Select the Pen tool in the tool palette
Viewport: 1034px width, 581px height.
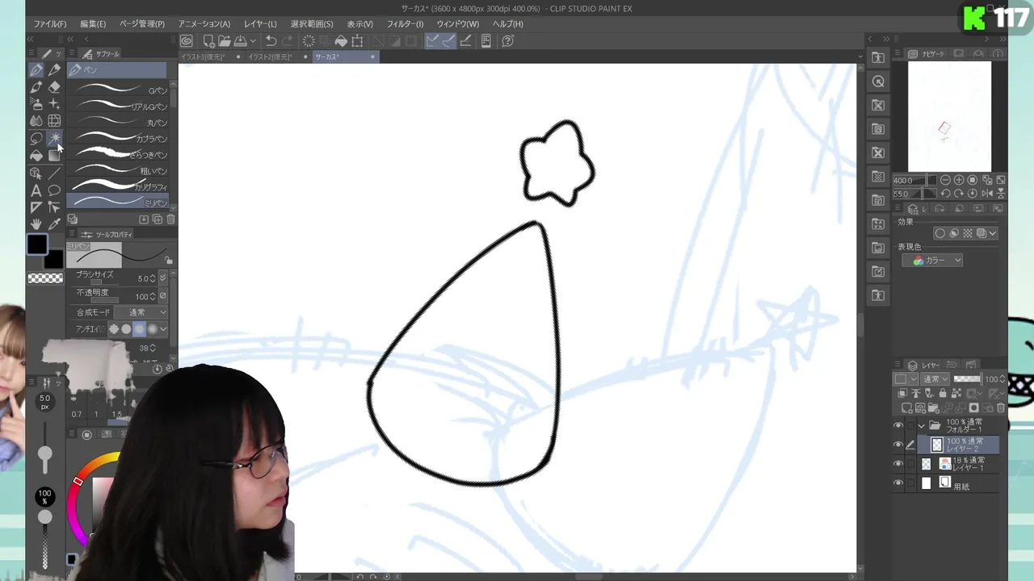pos(36,70)
